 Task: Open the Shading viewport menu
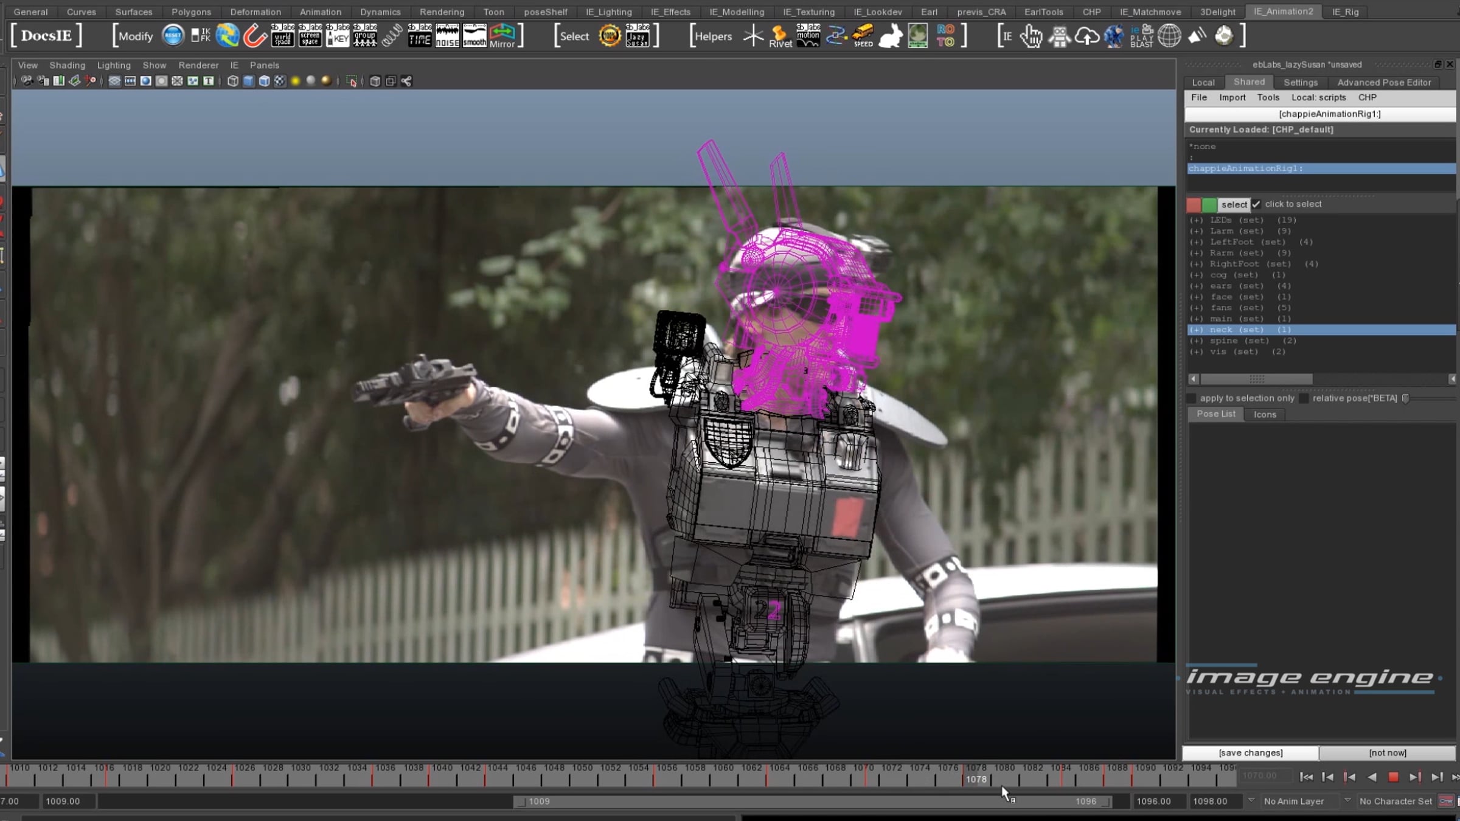coord(67,65)
